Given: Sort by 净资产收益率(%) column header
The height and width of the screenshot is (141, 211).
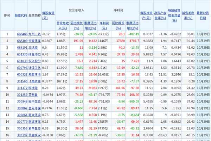Looking at the screenshot, I should click(160, 16).
